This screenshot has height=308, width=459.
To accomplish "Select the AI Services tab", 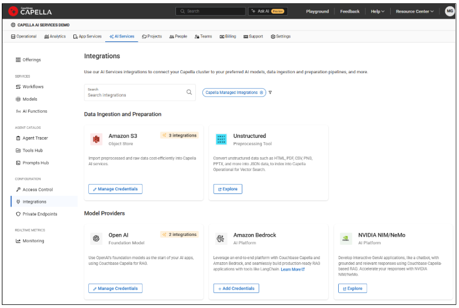I will tap(121, 36).
